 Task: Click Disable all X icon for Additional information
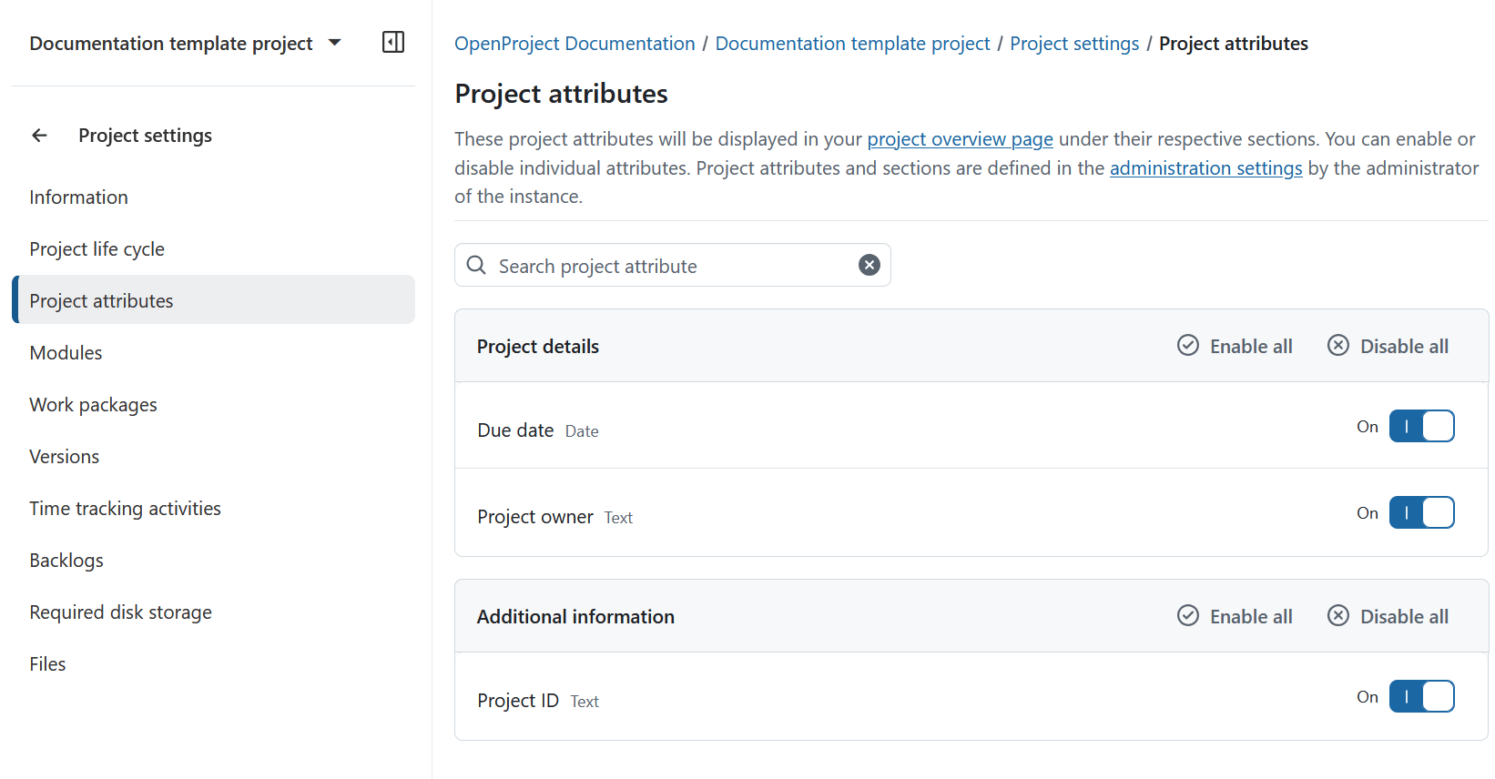[x=1338, y=616]
